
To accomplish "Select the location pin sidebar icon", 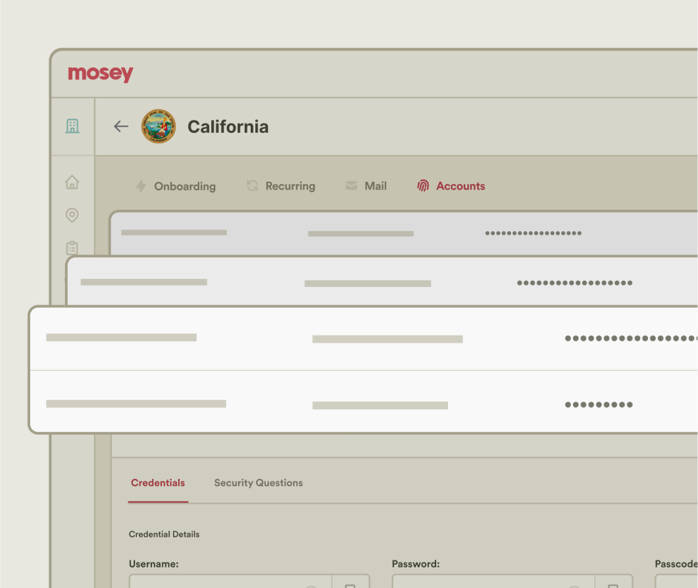I will click(x=72, y=215).
